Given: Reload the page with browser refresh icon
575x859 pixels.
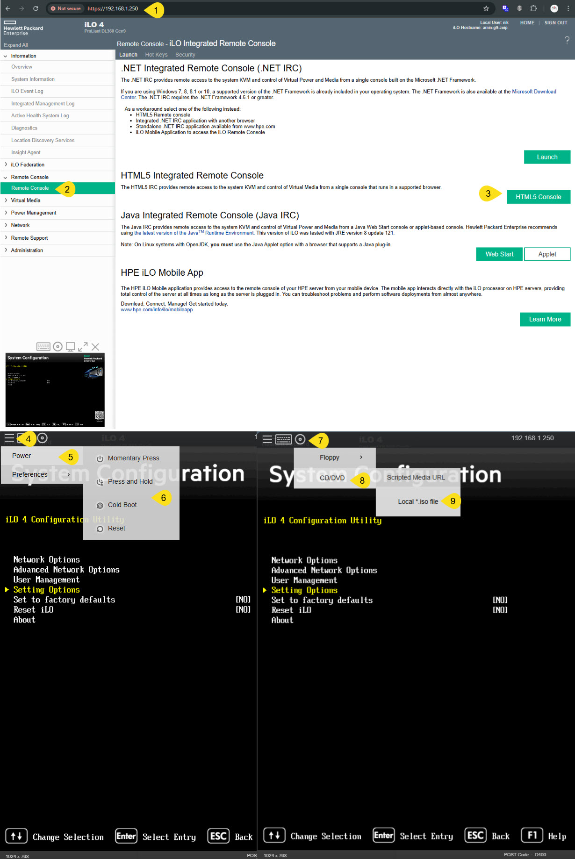Looking at the screenshot, I should point(36,8).
